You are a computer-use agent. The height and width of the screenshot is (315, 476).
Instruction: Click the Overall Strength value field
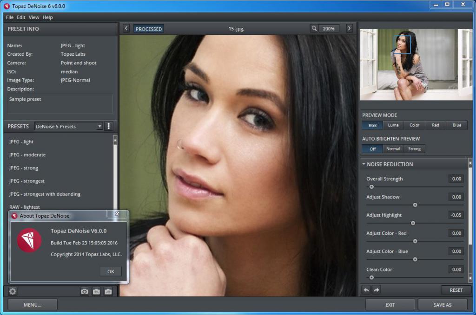pos(456,179)
